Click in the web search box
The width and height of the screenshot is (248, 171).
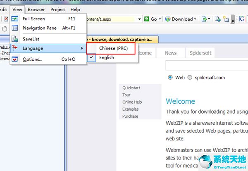point(207,65)
